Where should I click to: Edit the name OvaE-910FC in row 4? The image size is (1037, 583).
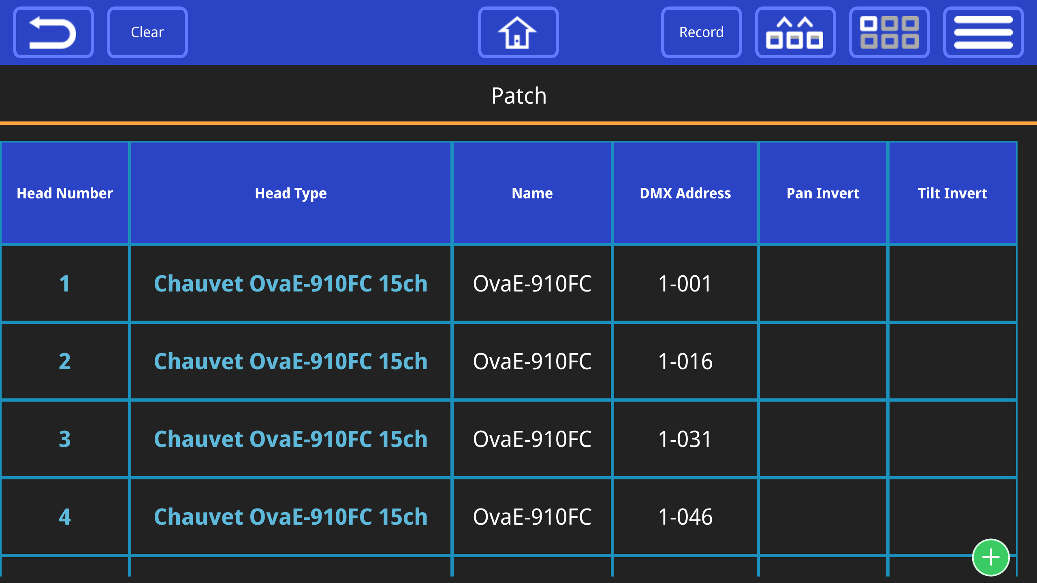[x=532, y=517]
